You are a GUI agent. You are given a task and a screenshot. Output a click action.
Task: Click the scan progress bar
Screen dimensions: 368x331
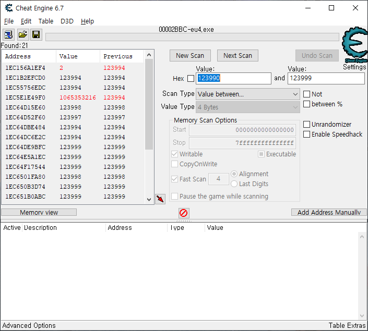192,37
